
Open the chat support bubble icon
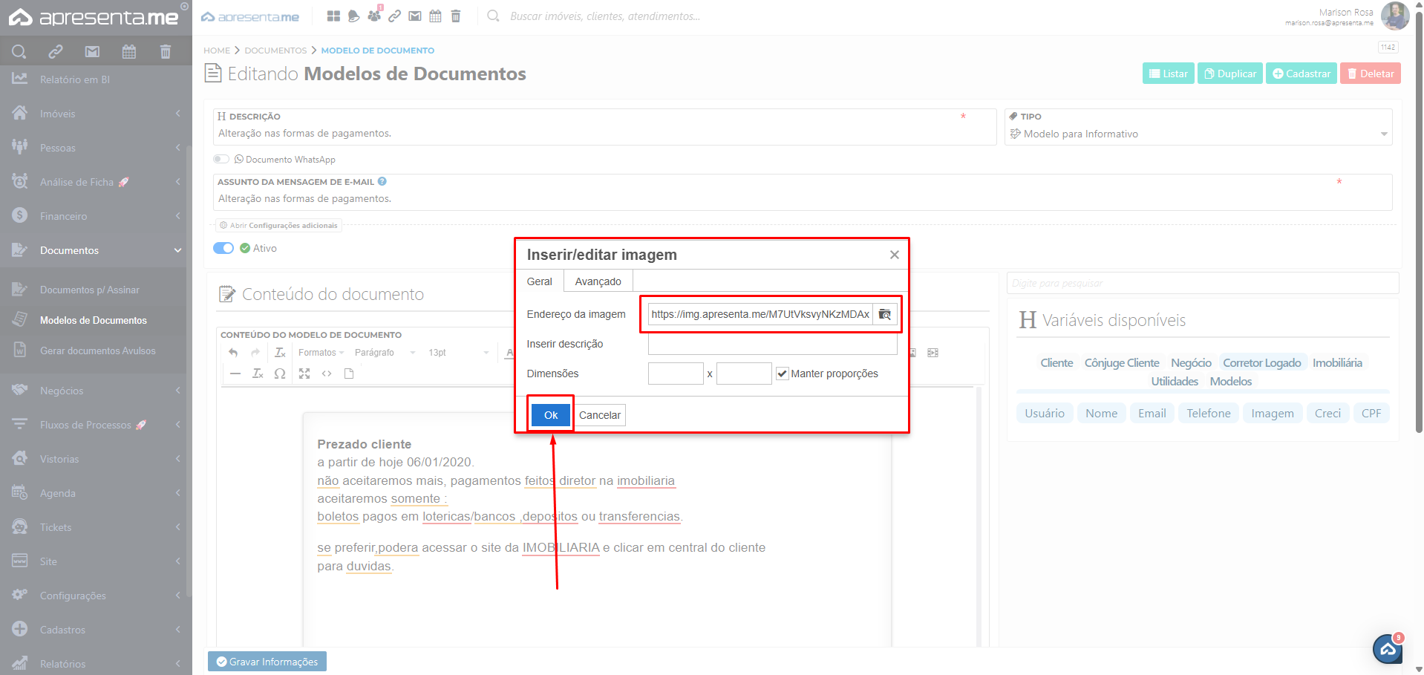1387,649
